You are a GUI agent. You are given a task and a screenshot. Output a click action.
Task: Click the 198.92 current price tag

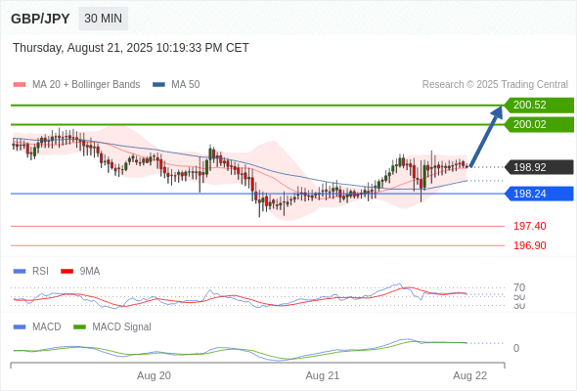[539, 167]
